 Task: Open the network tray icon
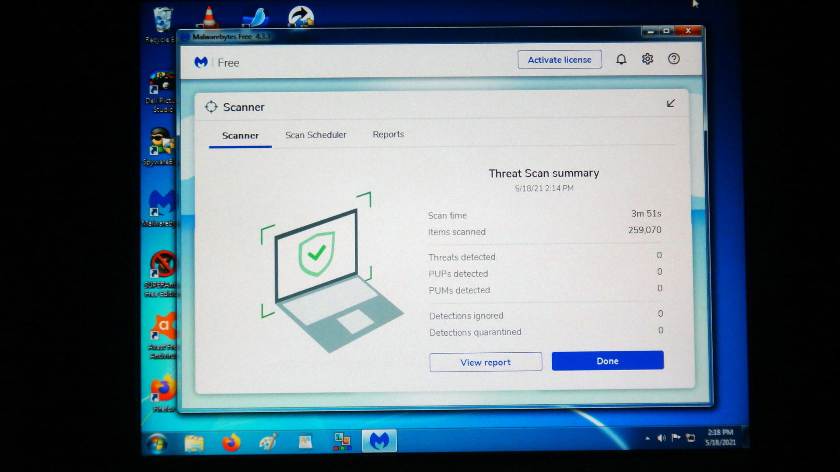point(690,437)
